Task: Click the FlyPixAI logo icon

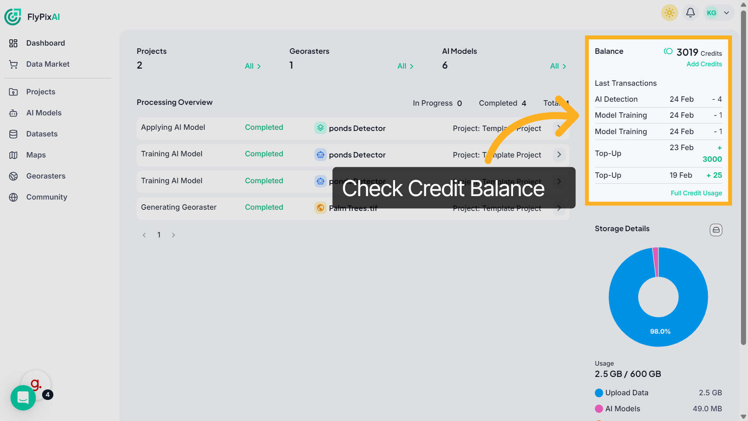Action: (12, 17)
